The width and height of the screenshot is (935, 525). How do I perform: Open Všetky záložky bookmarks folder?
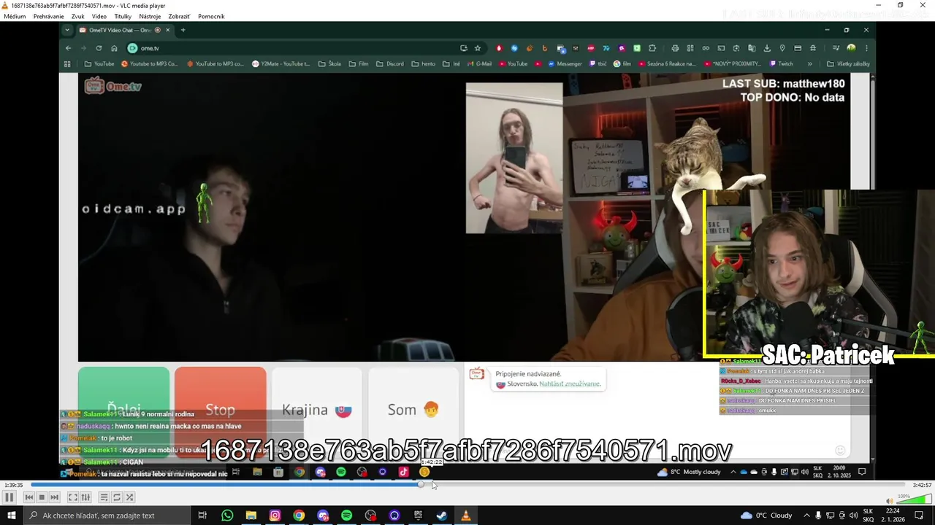pyautogui.click(x=848, y=63)
